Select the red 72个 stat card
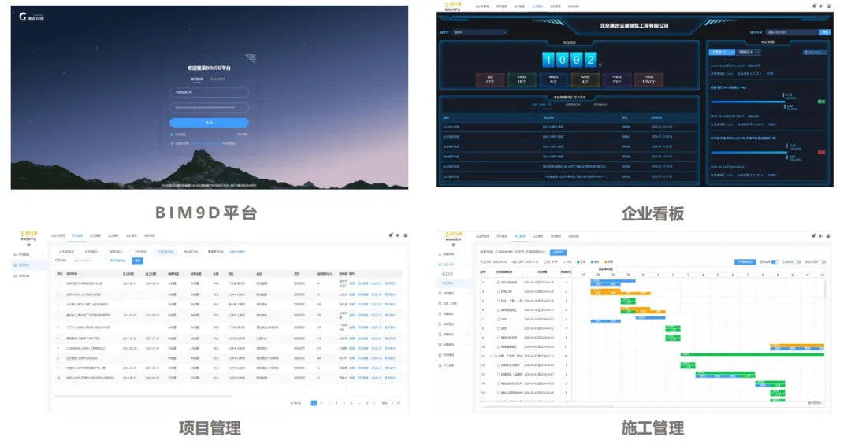 [x=490, y=80]
